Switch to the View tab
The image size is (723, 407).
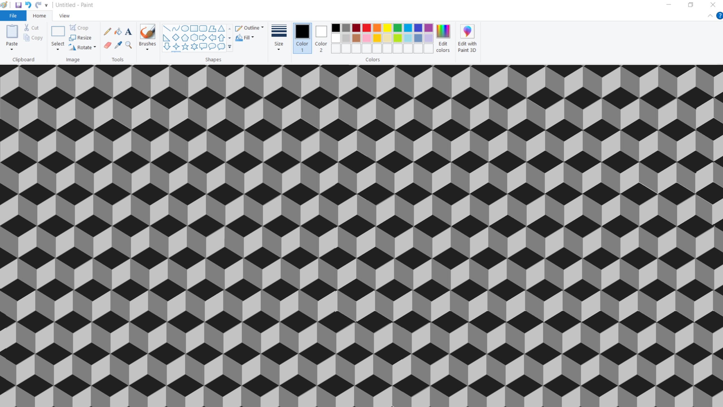[64, 16]
